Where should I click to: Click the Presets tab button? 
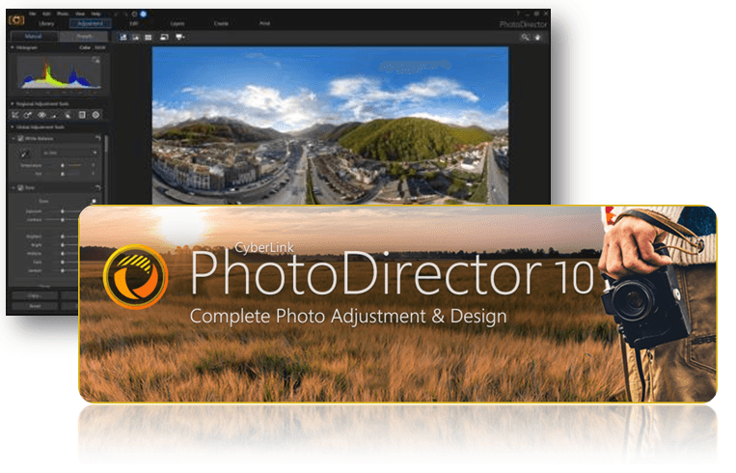pyautogui.click(x=85, y=37)
